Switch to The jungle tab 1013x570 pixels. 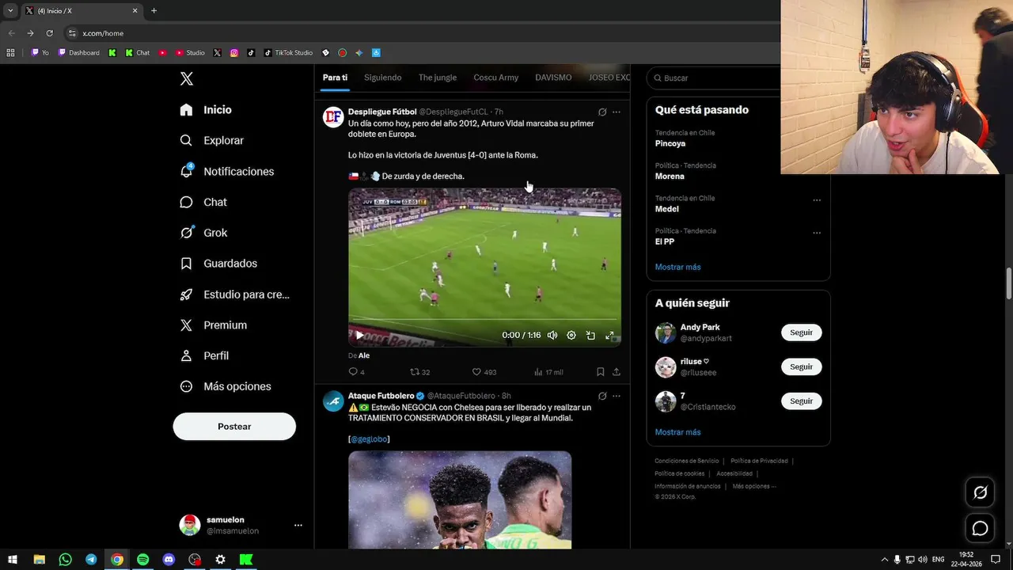point(438,78)
